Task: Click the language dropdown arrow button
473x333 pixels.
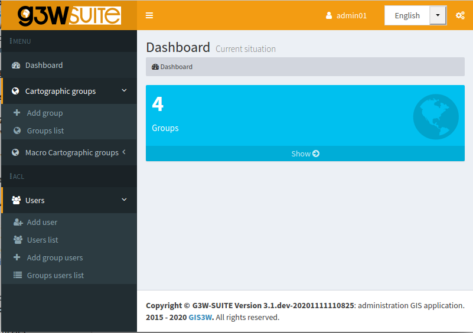Action: (x=438, y=15)
